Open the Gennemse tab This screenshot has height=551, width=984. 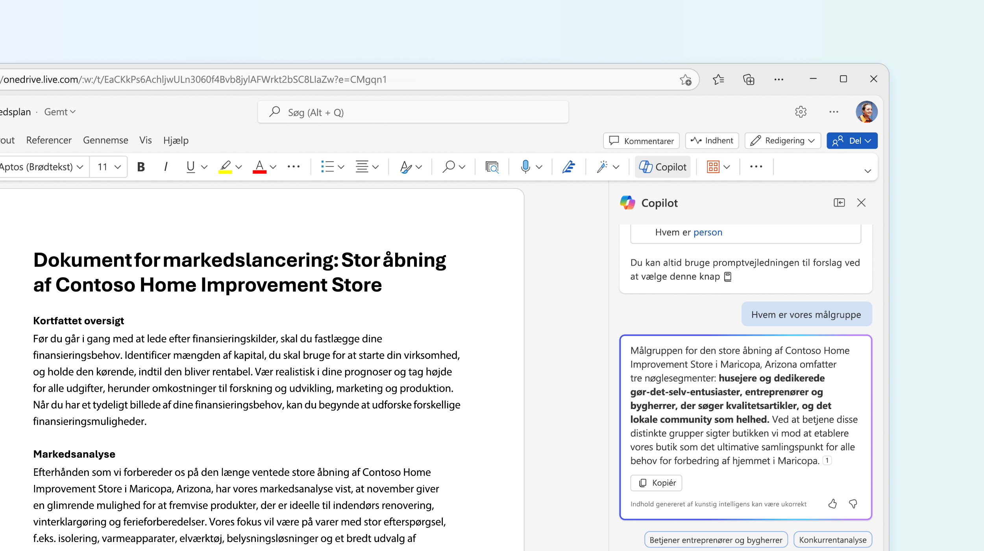click(105, 141)
